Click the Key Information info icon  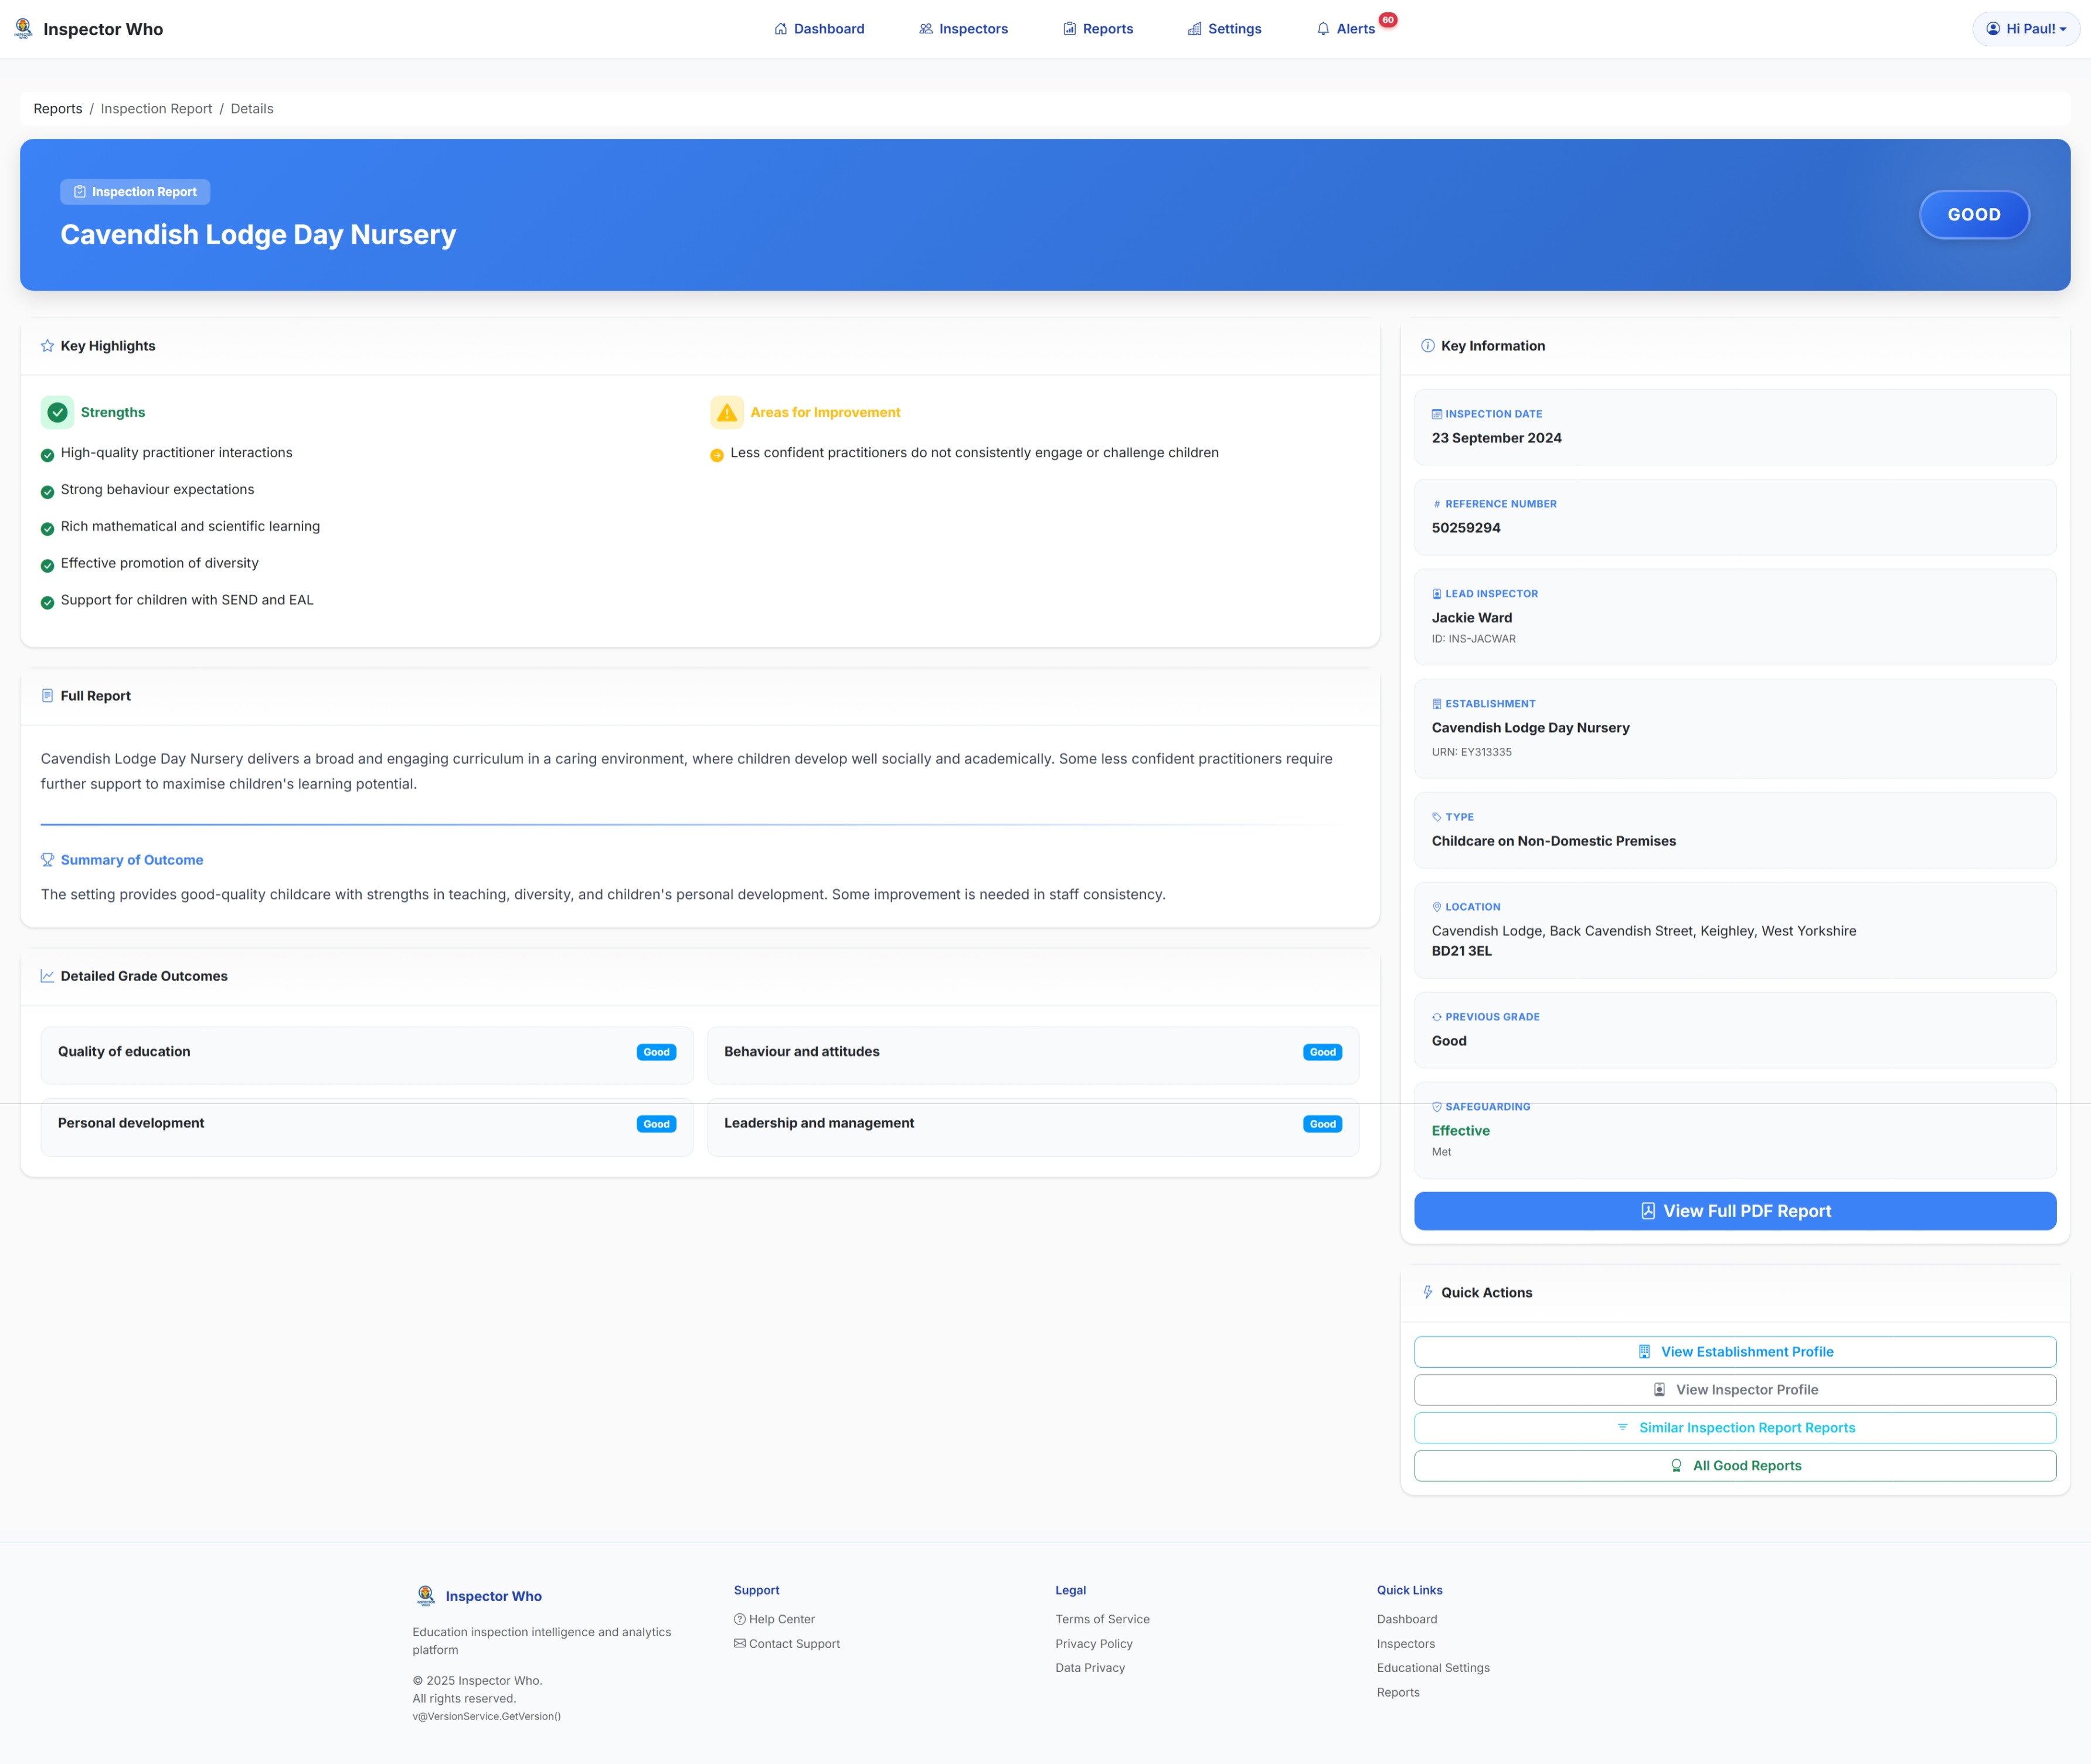tap(1427, 346)
